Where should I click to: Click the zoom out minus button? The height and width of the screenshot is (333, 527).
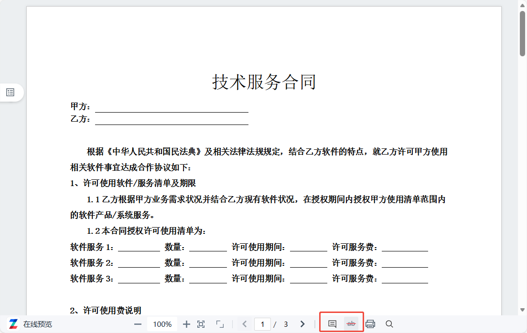pos(138,324)
